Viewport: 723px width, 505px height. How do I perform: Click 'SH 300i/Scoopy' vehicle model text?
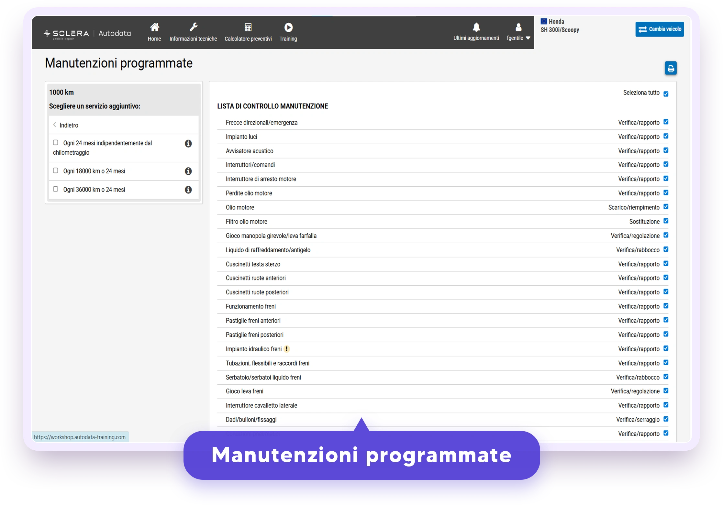[x=560, y=30]
